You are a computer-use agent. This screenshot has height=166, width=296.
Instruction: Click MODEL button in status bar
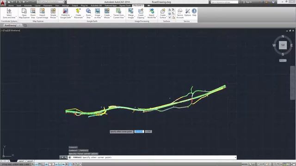click(245, 164)
